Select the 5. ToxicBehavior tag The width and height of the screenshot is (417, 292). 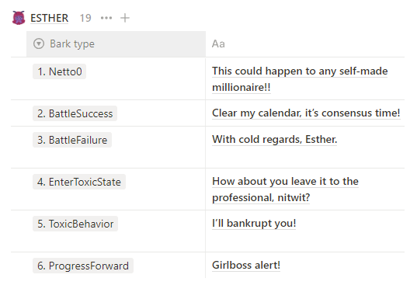75,224
